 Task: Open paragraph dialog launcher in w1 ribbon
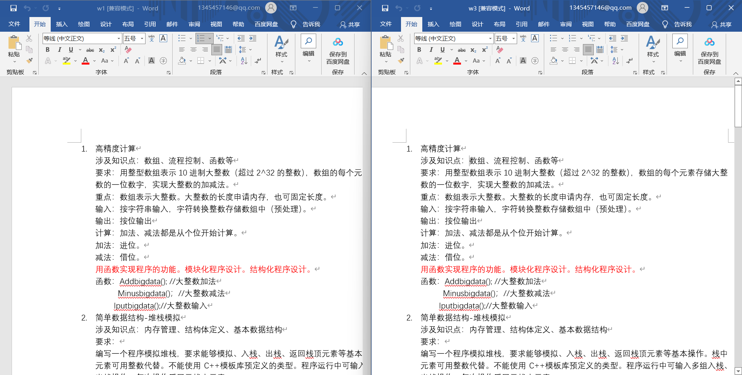(x=264, y=72)
